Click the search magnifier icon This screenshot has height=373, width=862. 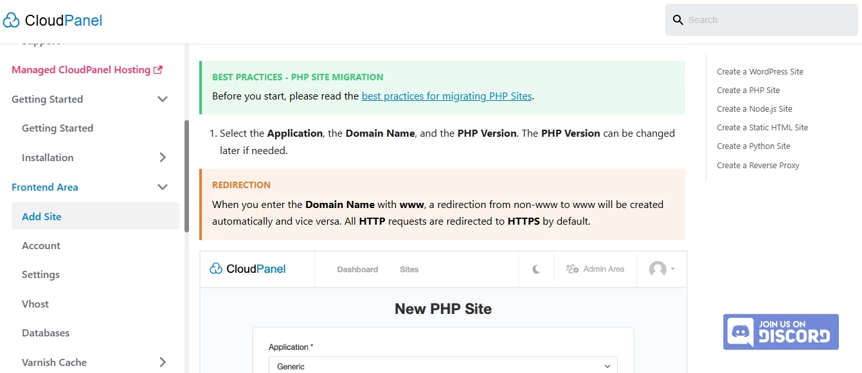pos(678,20)
